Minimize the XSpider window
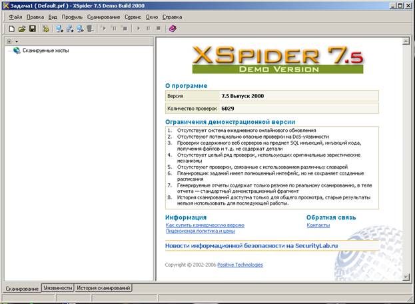 point(393,5)
